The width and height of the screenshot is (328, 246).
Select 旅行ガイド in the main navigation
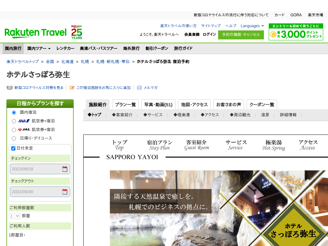[183, 48]
